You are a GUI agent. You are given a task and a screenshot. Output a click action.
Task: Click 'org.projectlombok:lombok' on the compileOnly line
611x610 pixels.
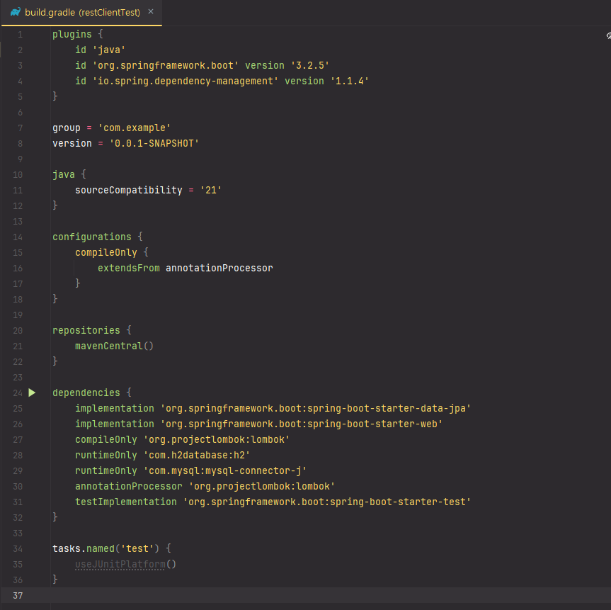(217, 440)
